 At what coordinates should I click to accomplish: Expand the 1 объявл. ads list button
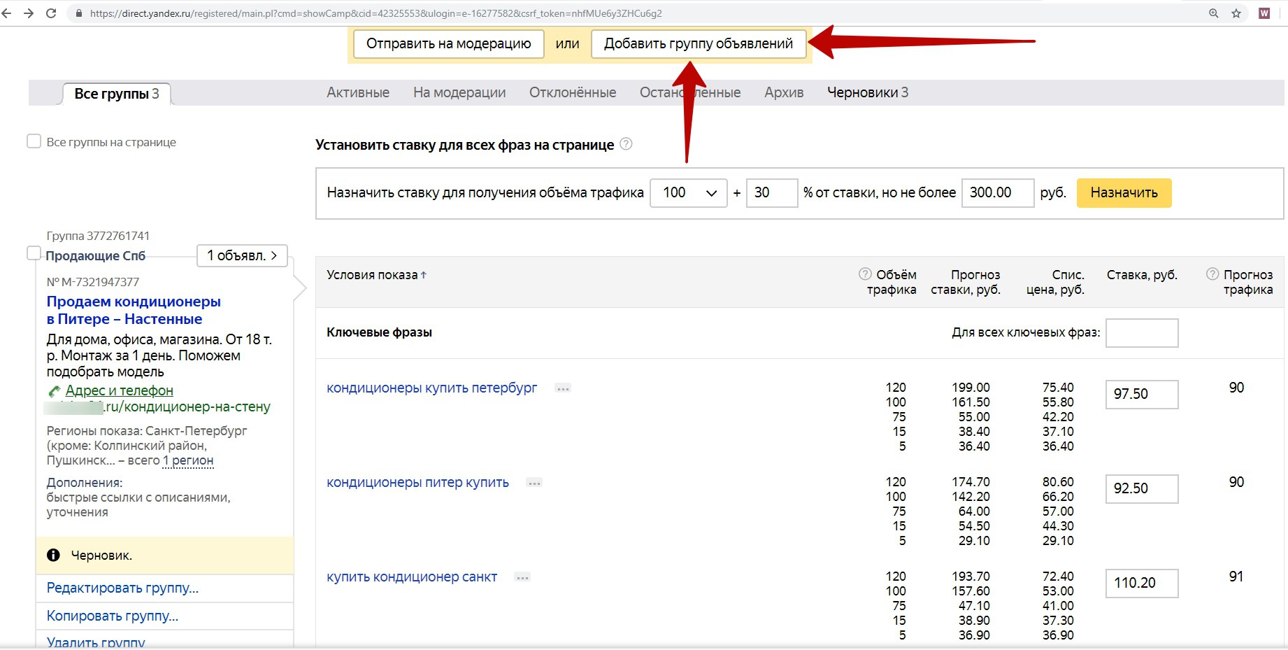point(242,255)
